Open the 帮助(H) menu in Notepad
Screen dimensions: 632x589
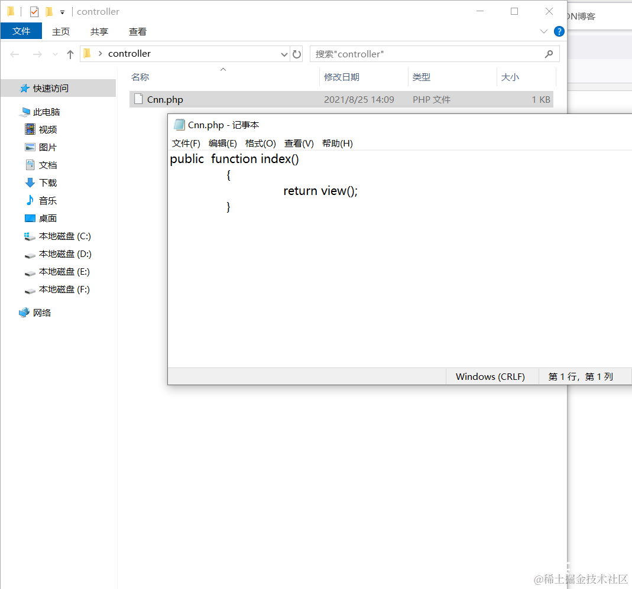pyautogui.click(x=337, y=143)
